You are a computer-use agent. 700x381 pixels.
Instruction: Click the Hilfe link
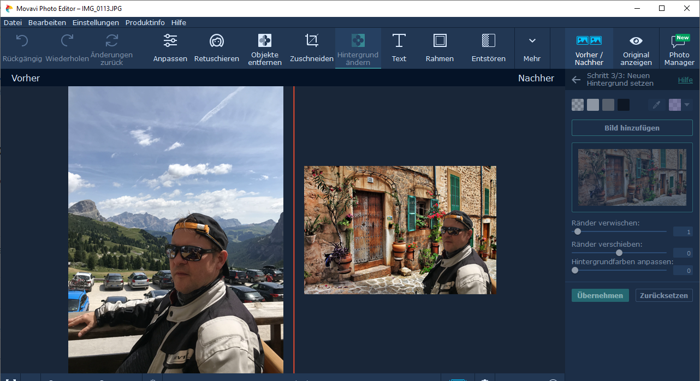(685, 80)
